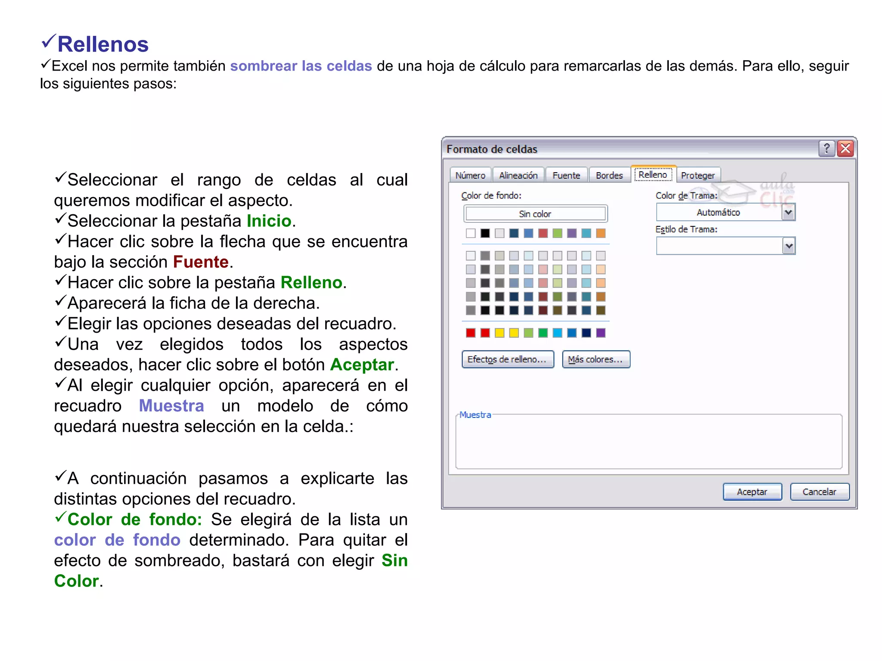Open the Color de Trama dropdown
Viewport: 882px width, 661px height.
tap(788, 212)
